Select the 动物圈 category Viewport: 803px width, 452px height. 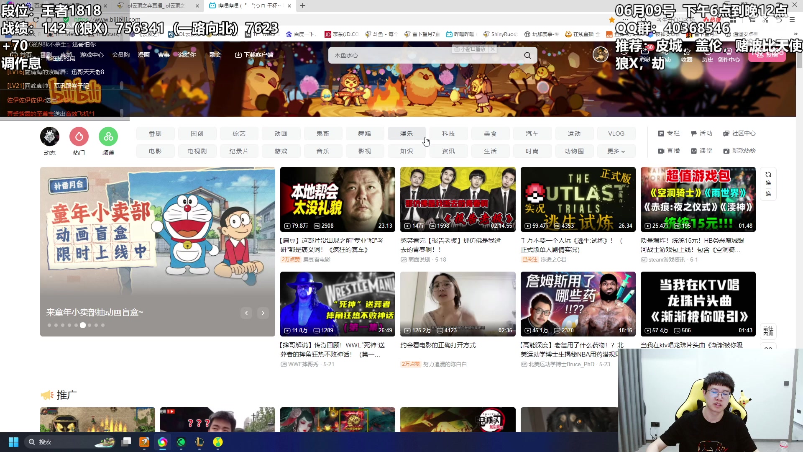[574, 151]
